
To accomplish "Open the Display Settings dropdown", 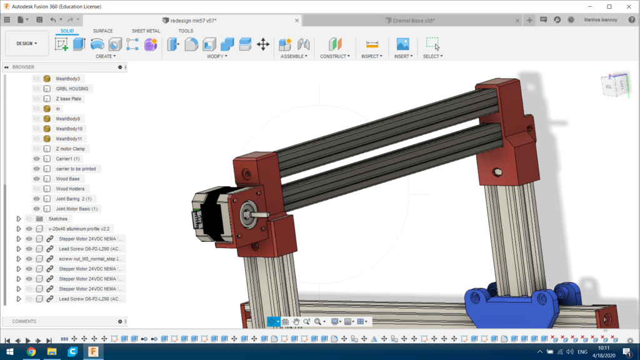I will pos(335,321).
